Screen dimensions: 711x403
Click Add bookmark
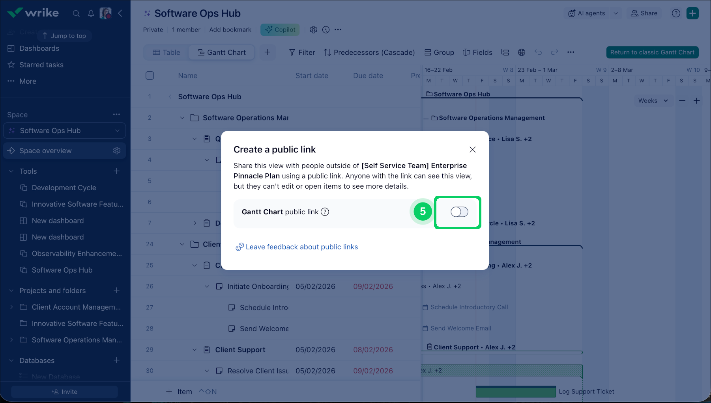(230, 30)
